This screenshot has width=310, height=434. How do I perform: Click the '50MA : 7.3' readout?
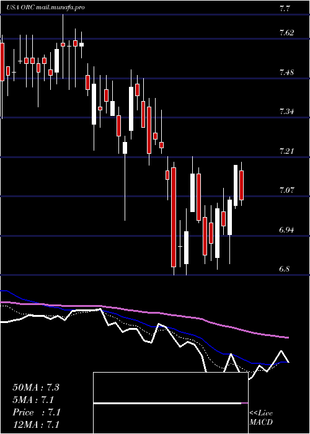tap(36, 387)
